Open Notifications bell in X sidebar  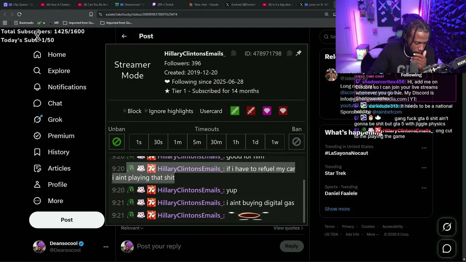click(60, 87)
